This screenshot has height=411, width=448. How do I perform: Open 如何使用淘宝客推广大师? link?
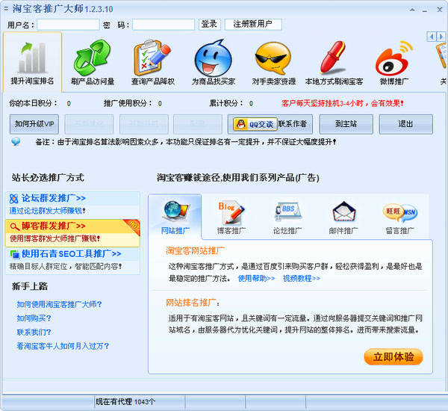(59, 304)
